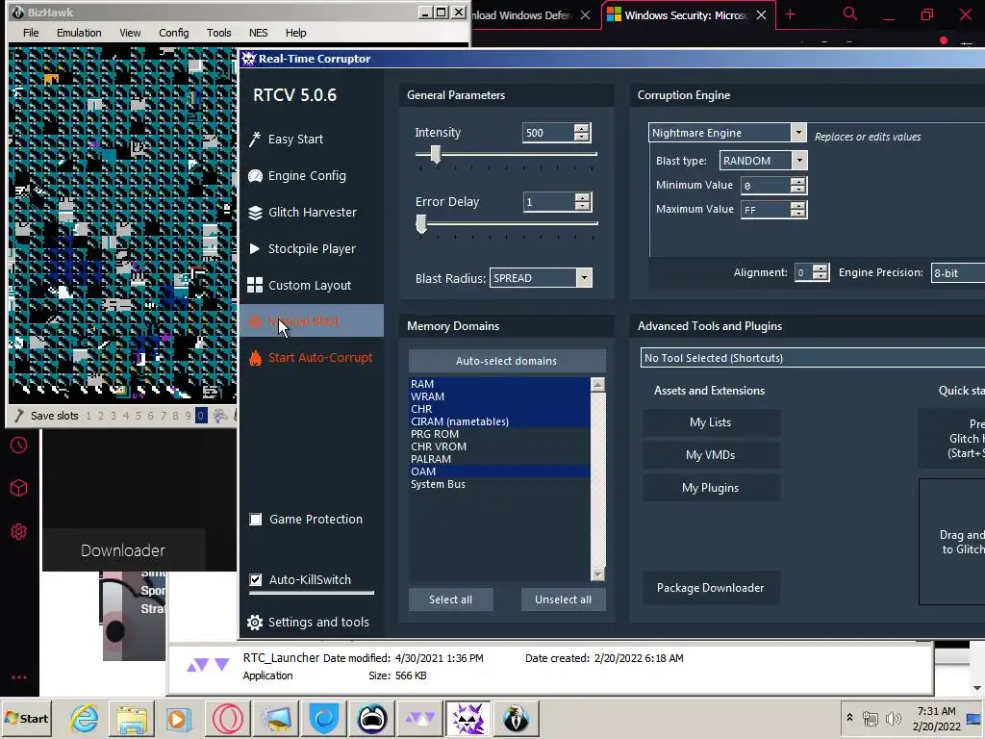Screen dimensions: 985x739
Task: Open BizHawk Config menu
Action: [173, 33]
